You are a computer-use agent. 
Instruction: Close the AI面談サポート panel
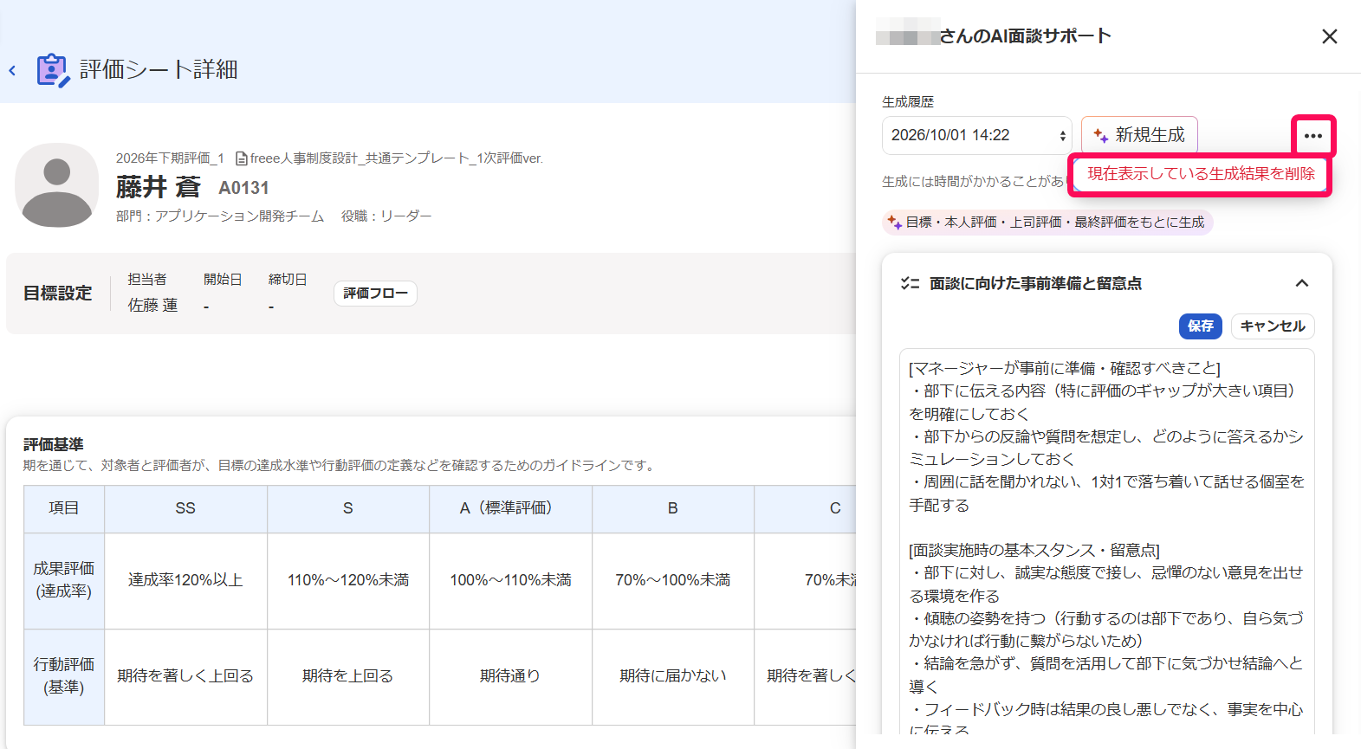tap(1329, 36)
